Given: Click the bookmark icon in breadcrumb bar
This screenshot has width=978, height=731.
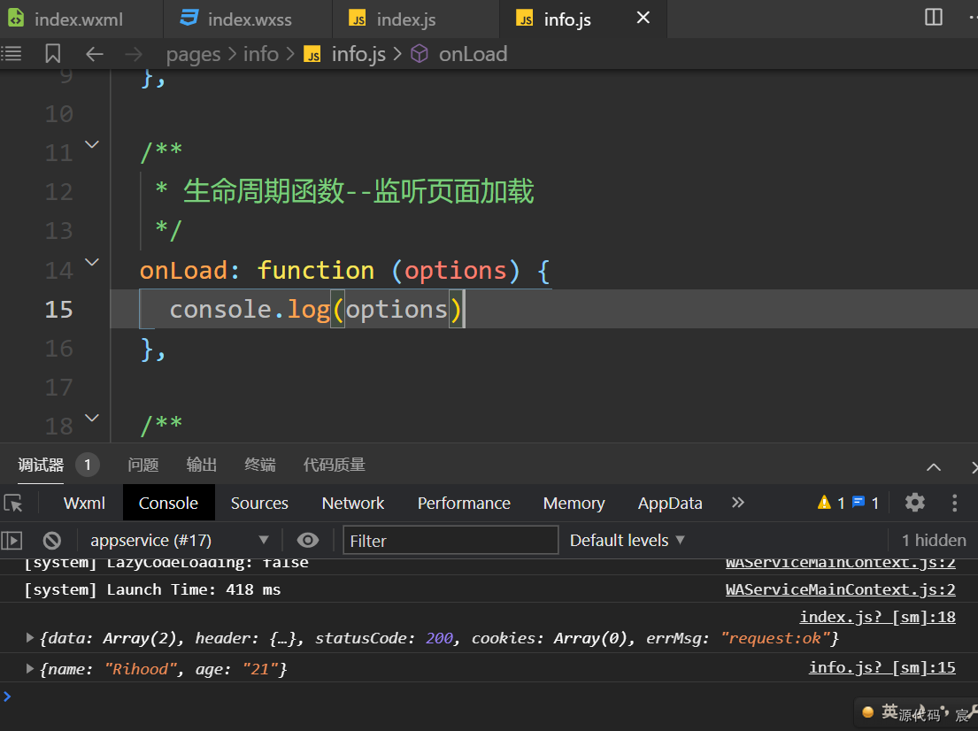Looking at the screenshot, I should [x=53, y=54].
